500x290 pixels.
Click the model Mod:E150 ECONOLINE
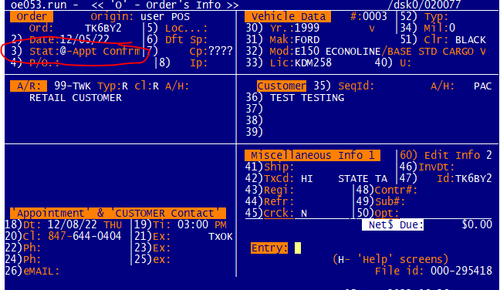tap(325, 52)
